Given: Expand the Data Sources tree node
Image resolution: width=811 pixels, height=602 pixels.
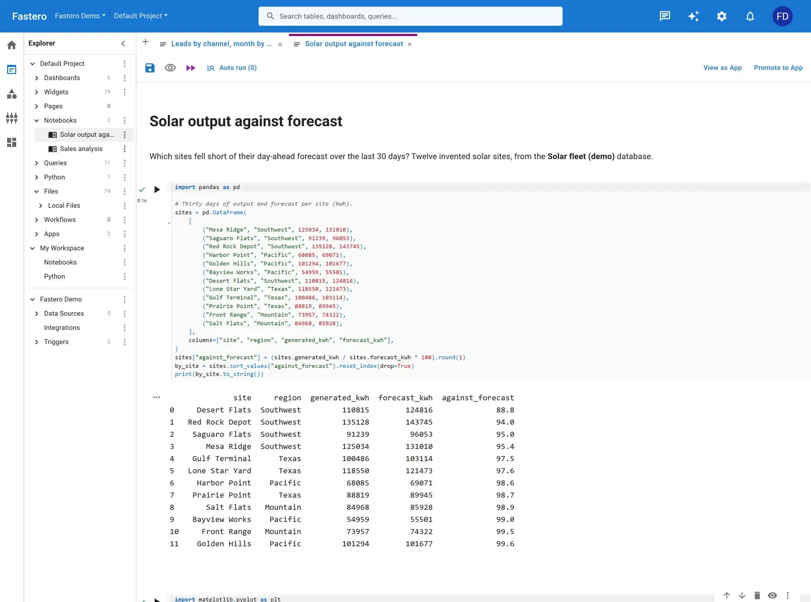Looking at the screenshot, I should coord(36,314).
